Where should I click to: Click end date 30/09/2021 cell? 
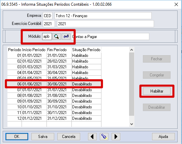point(59,101)
